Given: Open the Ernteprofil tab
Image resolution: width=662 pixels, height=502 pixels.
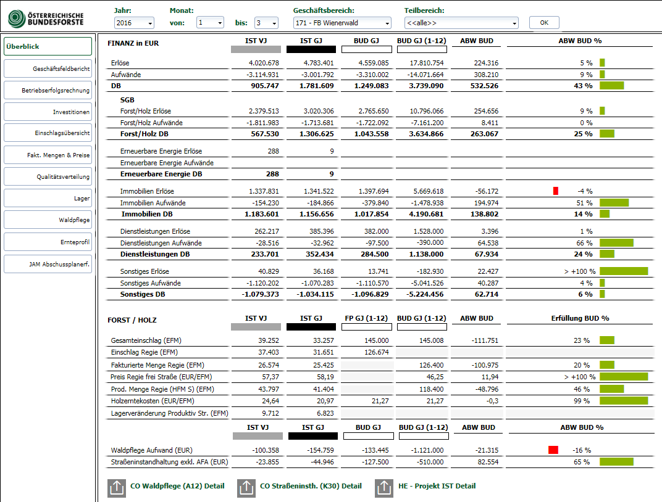Looking at the screenshot, I should [48, 242].
